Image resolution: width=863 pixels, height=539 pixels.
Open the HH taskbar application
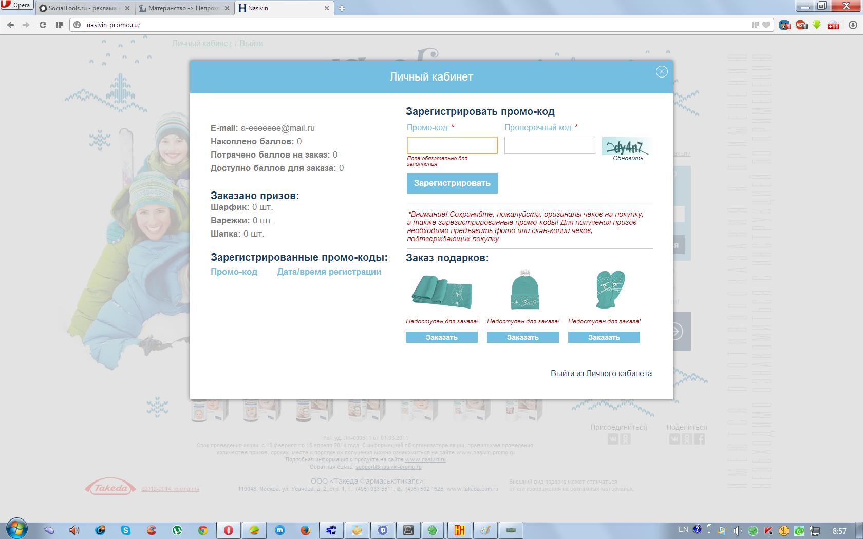coord(460,530)
